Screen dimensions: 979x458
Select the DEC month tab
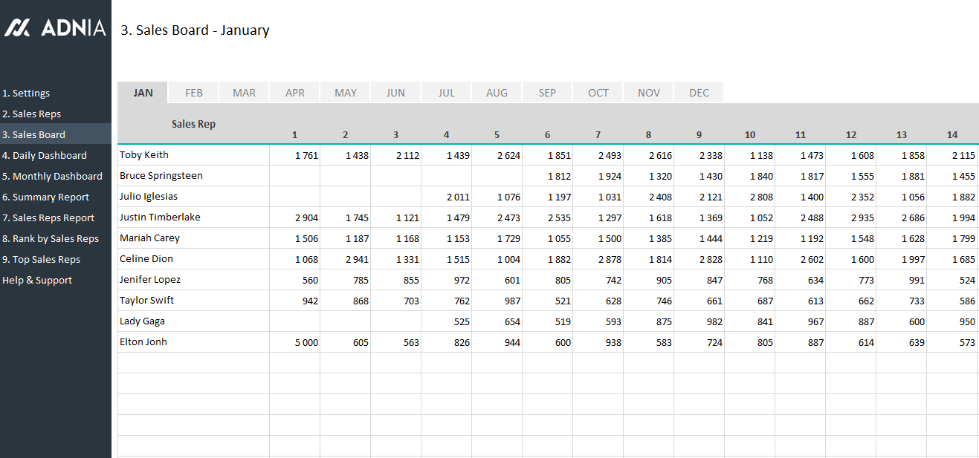(699, 93)
